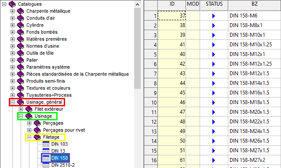The width and height of the screenshot is (281, 168).
Task: Select row header number 5
Action: click(151, 54)
